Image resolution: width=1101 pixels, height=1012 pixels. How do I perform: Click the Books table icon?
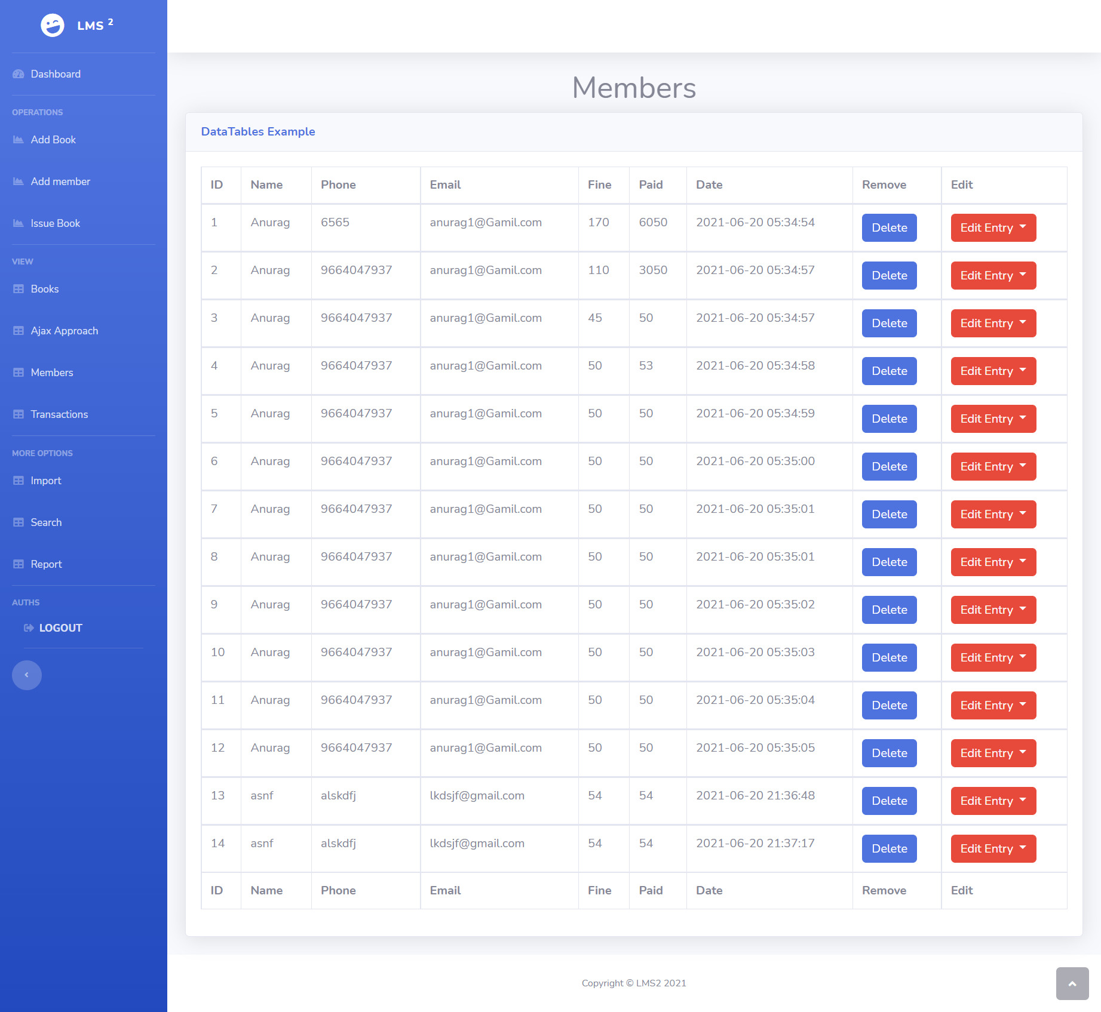point(19,289)
